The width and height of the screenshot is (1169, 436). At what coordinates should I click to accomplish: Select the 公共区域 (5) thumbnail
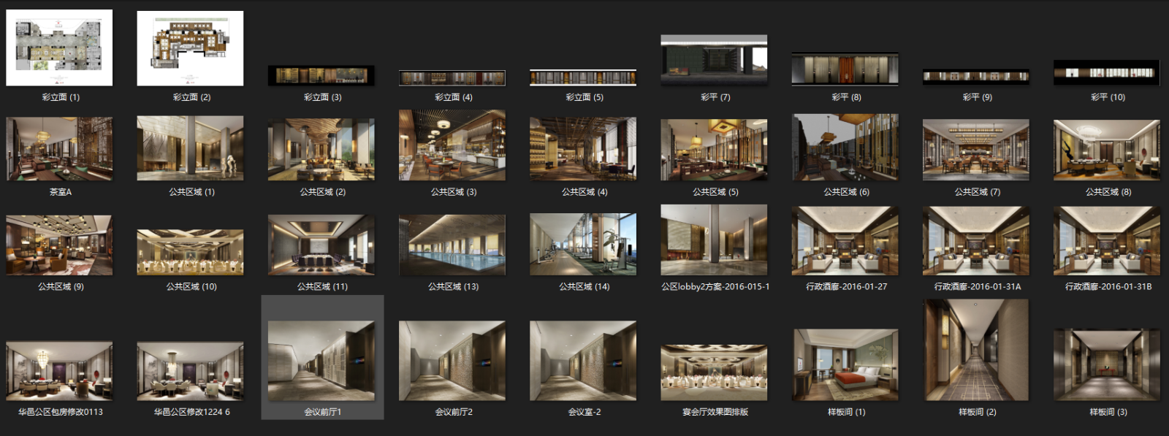click(x=714, y=150)
